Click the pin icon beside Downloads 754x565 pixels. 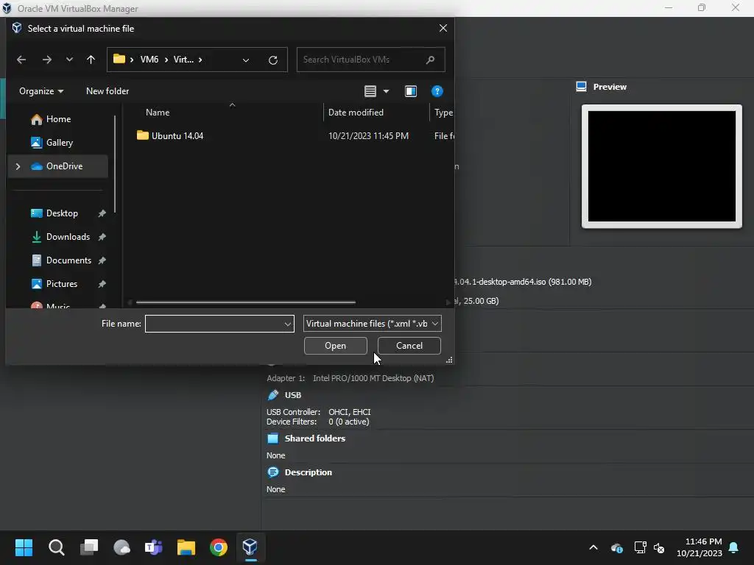click(x=102, y=237)
